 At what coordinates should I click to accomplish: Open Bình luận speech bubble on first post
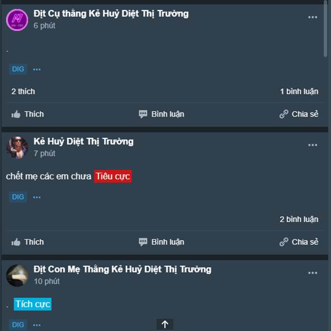pyautogui.click(x=143, y=114)
